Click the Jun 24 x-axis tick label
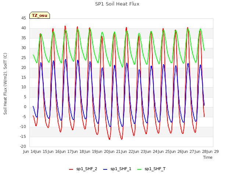Viewport: 235px width, 176px height. point(152,151)
